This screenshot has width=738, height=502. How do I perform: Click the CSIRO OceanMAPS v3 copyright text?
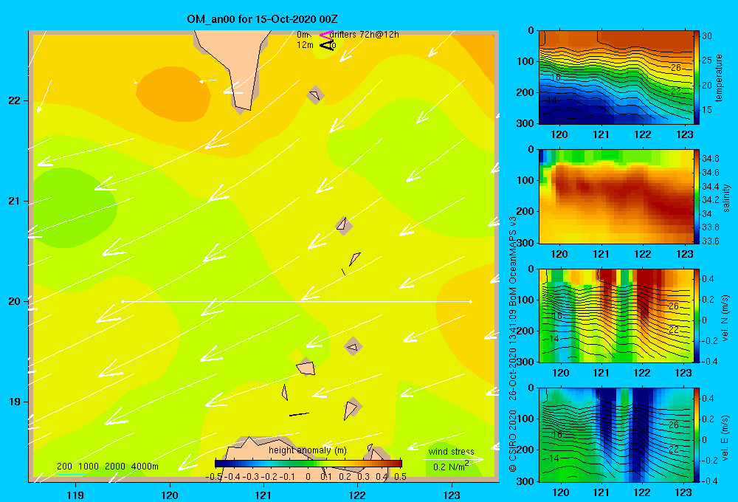point(513,344)
